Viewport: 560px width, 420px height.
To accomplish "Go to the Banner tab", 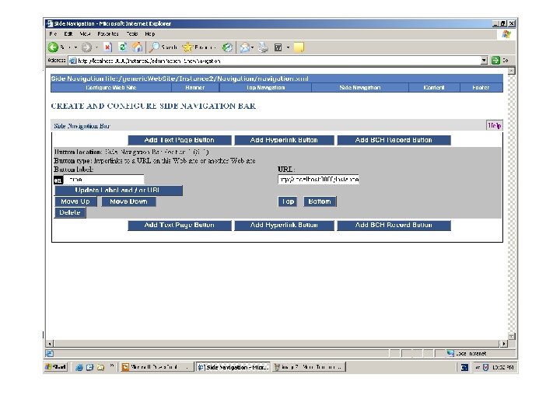I will coord(195,87).
